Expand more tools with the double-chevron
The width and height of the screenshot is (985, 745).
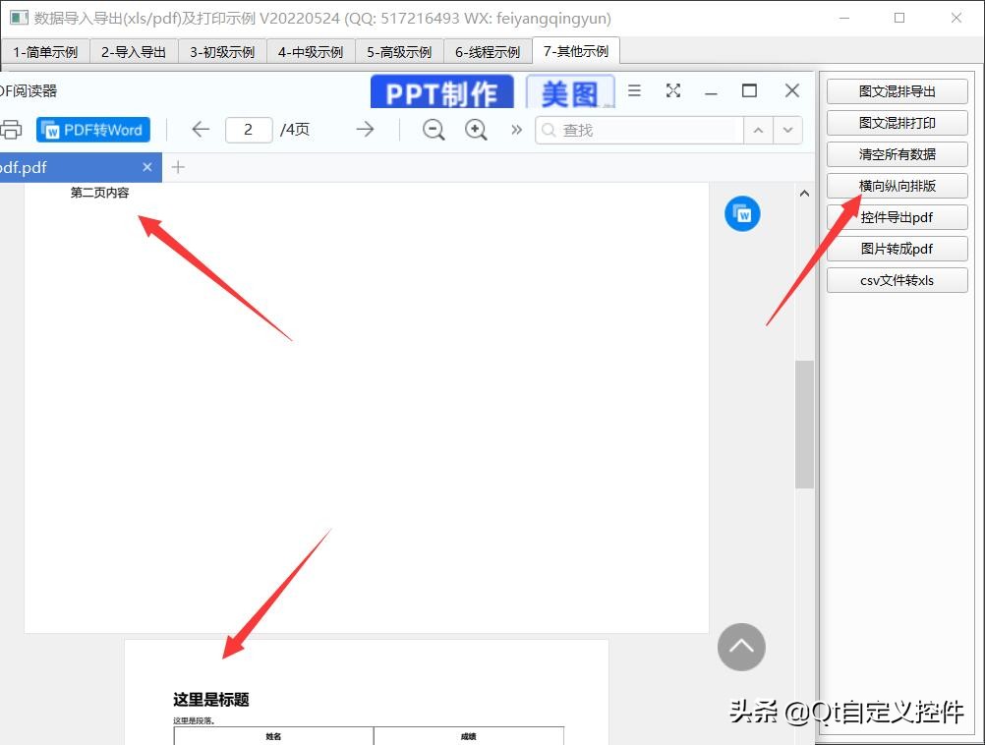(x=516, y=129)
